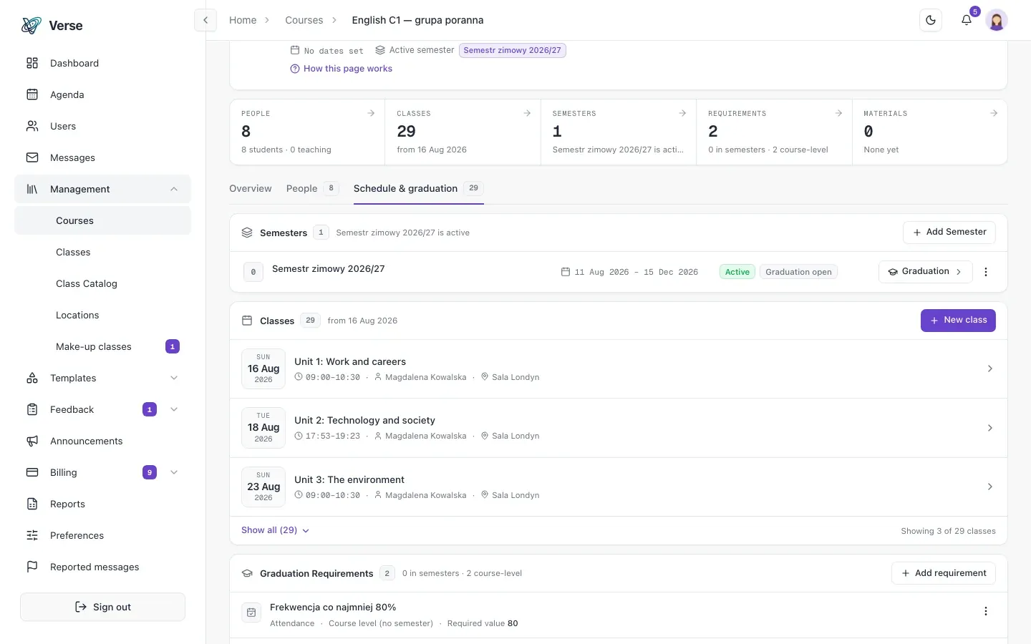Open How this page works help
The height and width of the screenshot is (644, 1031).
[342, 69]
